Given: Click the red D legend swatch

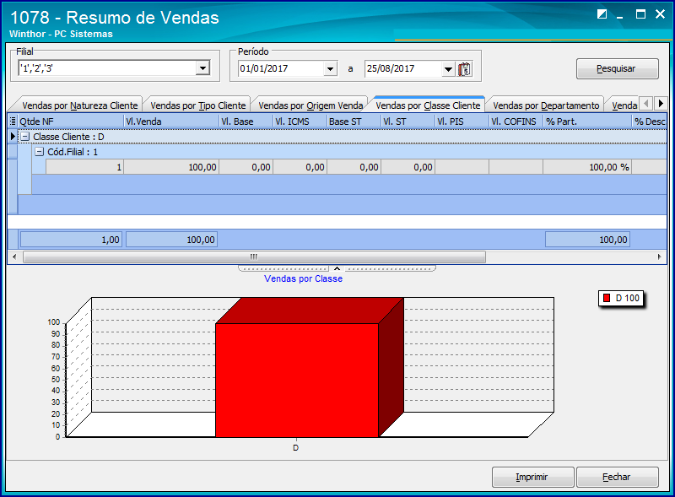Looking at the screenshot, I should point(607,298).
